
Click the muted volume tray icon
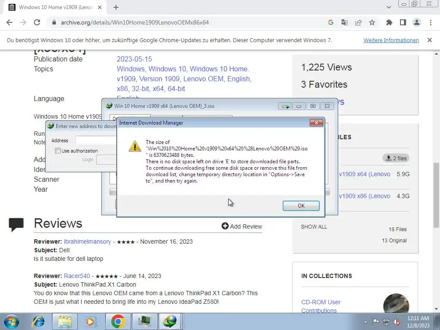coord(397,322)
